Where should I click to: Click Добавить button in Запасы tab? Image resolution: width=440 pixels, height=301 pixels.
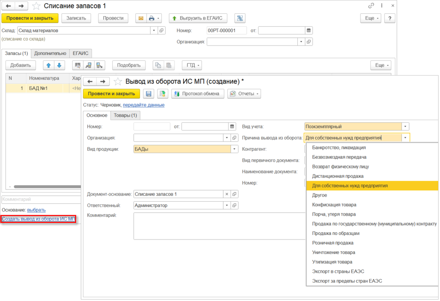[x=21, y=65]
